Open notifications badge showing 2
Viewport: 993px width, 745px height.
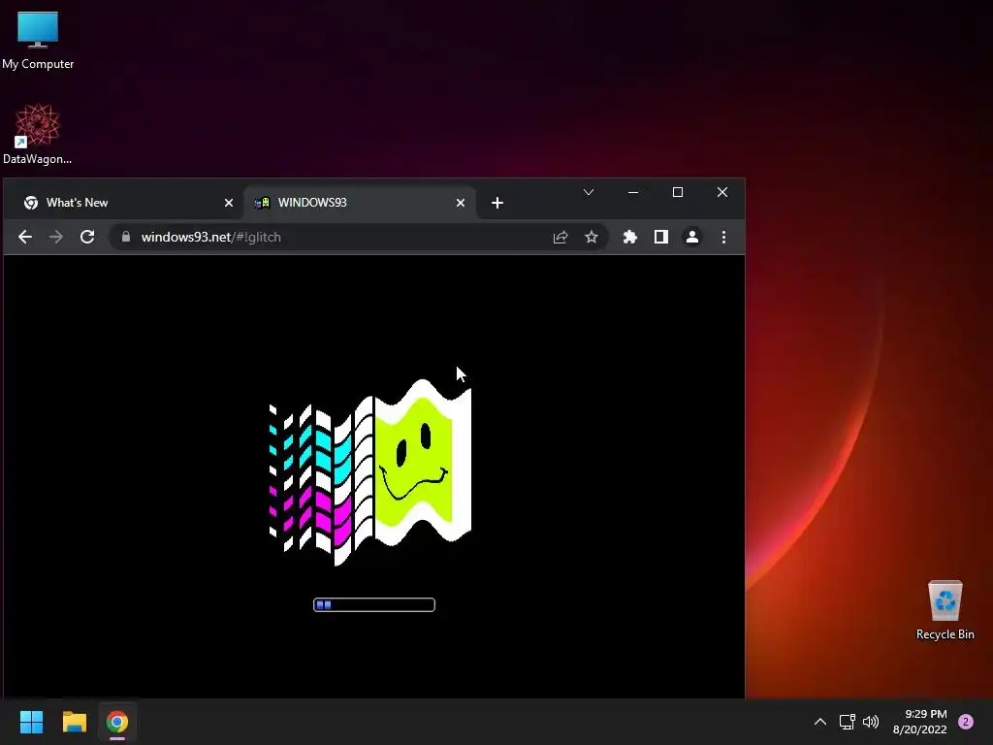click(x=966, y=722)
